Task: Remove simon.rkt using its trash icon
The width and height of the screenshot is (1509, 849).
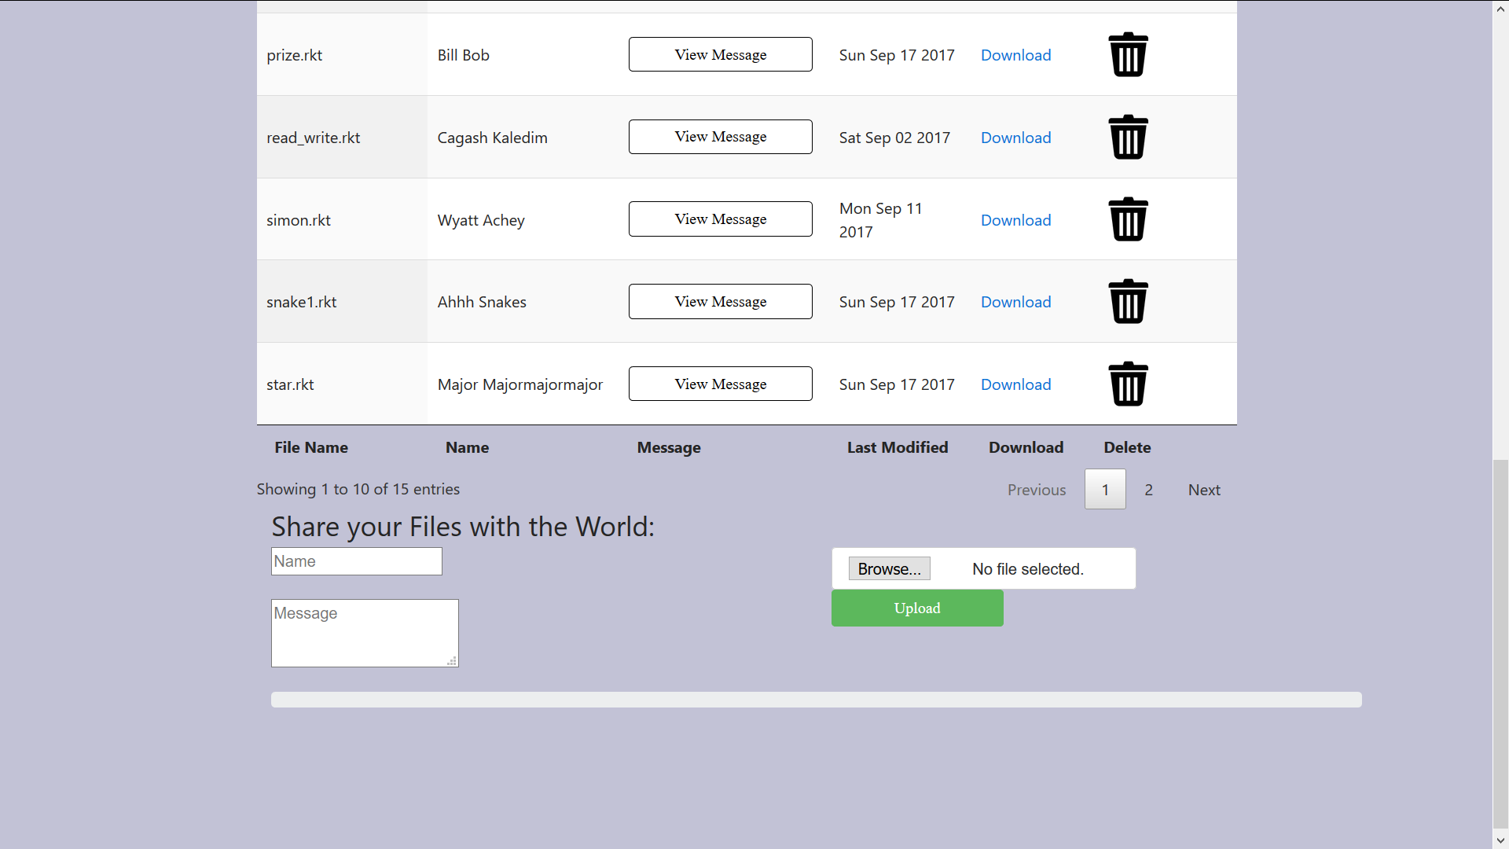Action: [x=1128, y=219]
